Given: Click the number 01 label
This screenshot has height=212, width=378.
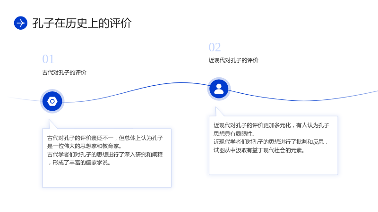Looking at the screenshot, I should point(48,59).
